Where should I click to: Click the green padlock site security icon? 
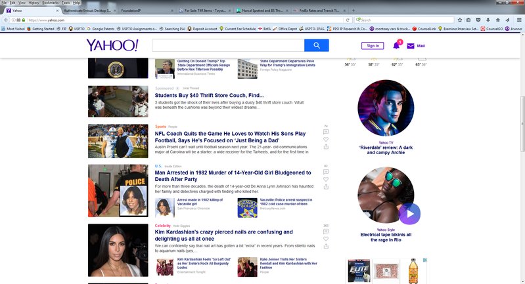(x=24, y=20)
